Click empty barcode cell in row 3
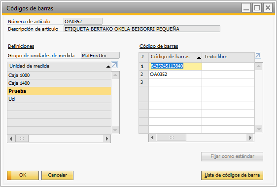 tap(175, 82)
